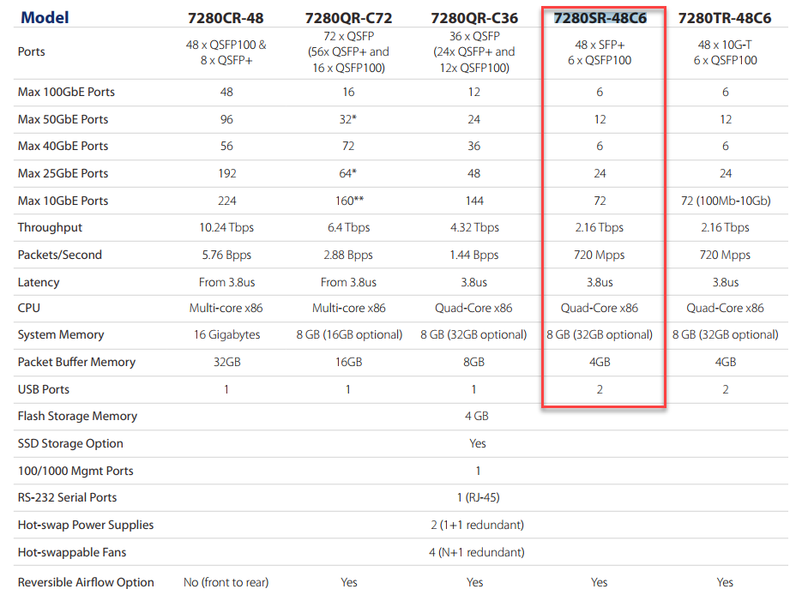This screenshot has height=595, width=790.
Task: Select the 7280CR-48 column header
Action: [226, 18]
